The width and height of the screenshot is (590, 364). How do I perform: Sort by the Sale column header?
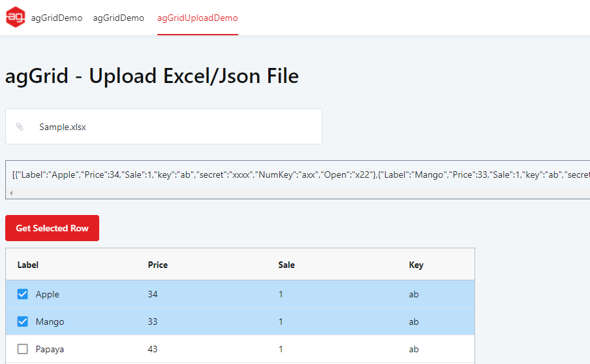pos(287,265)
